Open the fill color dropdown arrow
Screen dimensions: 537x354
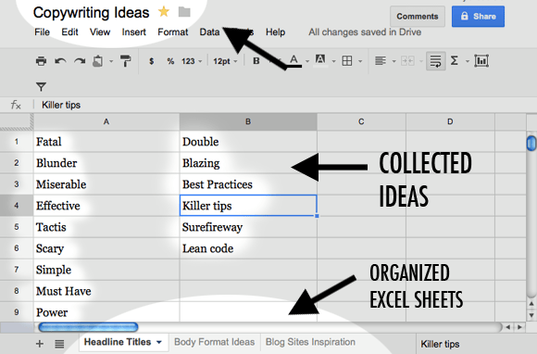333,62
